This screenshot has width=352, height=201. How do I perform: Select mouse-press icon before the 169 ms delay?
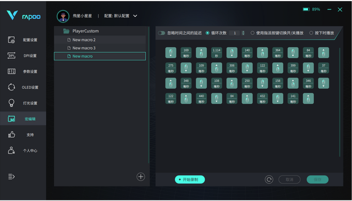tap(171, 53)
